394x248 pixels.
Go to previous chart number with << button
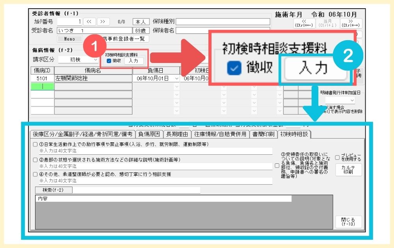89,22
